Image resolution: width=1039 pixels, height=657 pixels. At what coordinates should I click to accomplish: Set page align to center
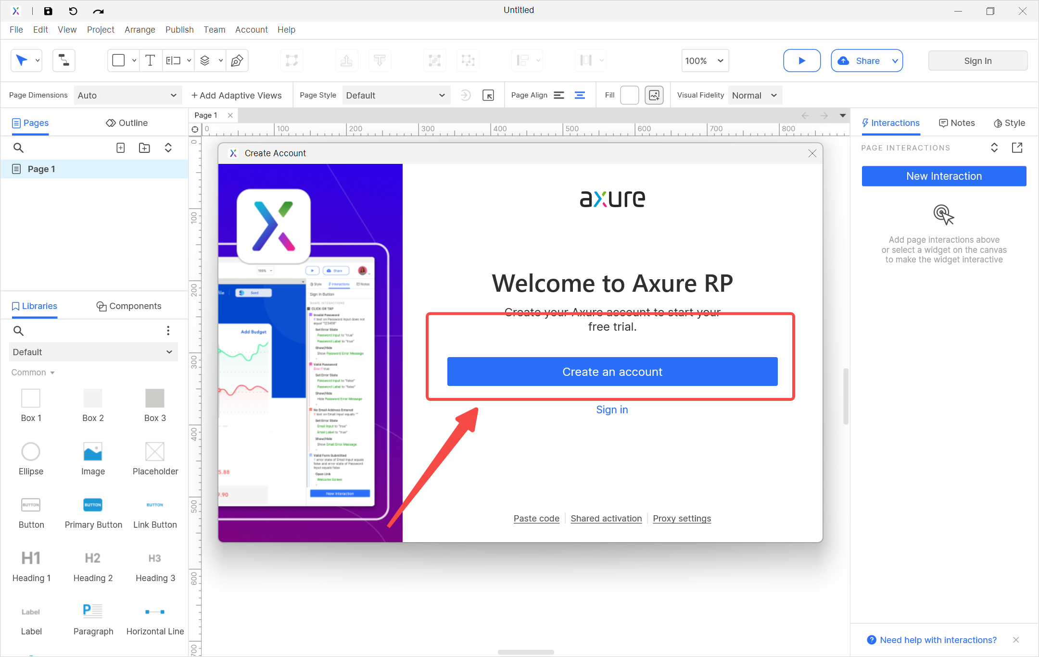[x=580, y=95]
